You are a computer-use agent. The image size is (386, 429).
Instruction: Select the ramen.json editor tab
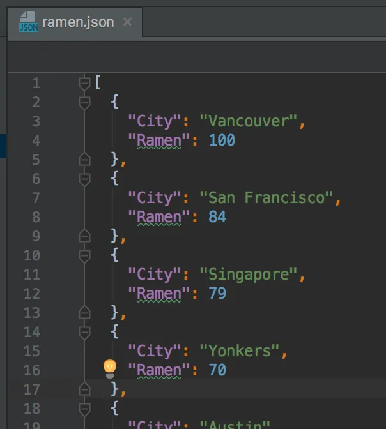[x=75, y=22]
